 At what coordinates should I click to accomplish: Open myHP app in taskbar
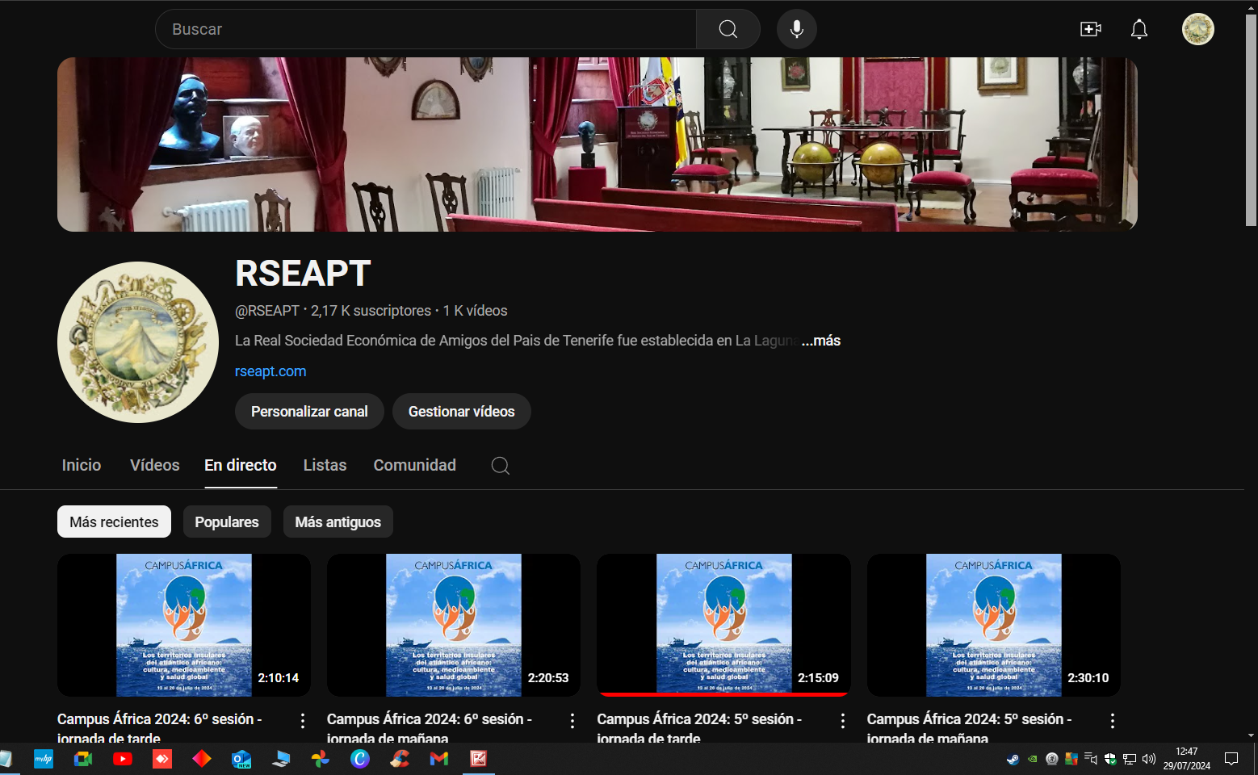(44, 759)
